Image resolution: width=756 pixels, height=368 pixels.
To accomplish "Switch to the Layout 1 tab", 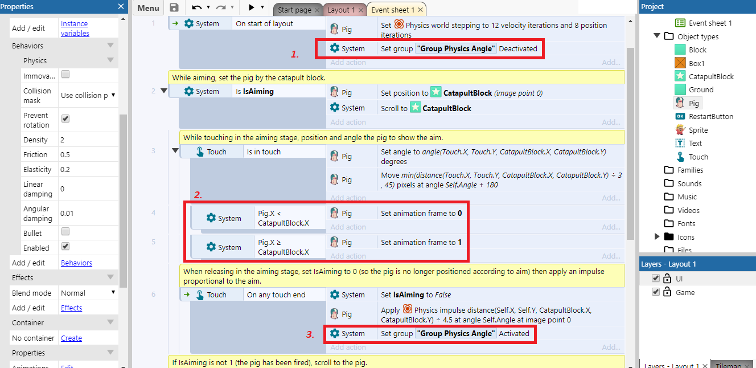I will [340, 10].
